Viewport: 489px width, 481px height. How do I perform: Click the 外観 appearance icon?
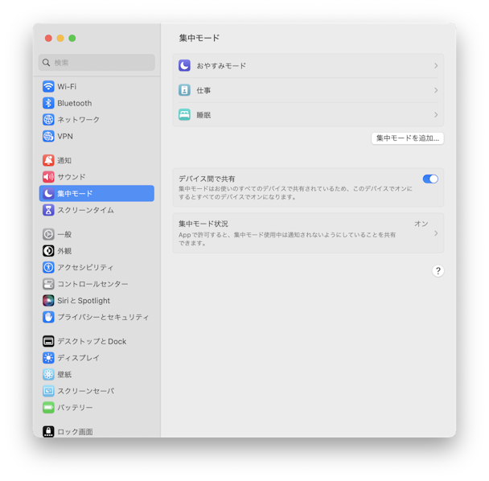click(x=48, y=251)
